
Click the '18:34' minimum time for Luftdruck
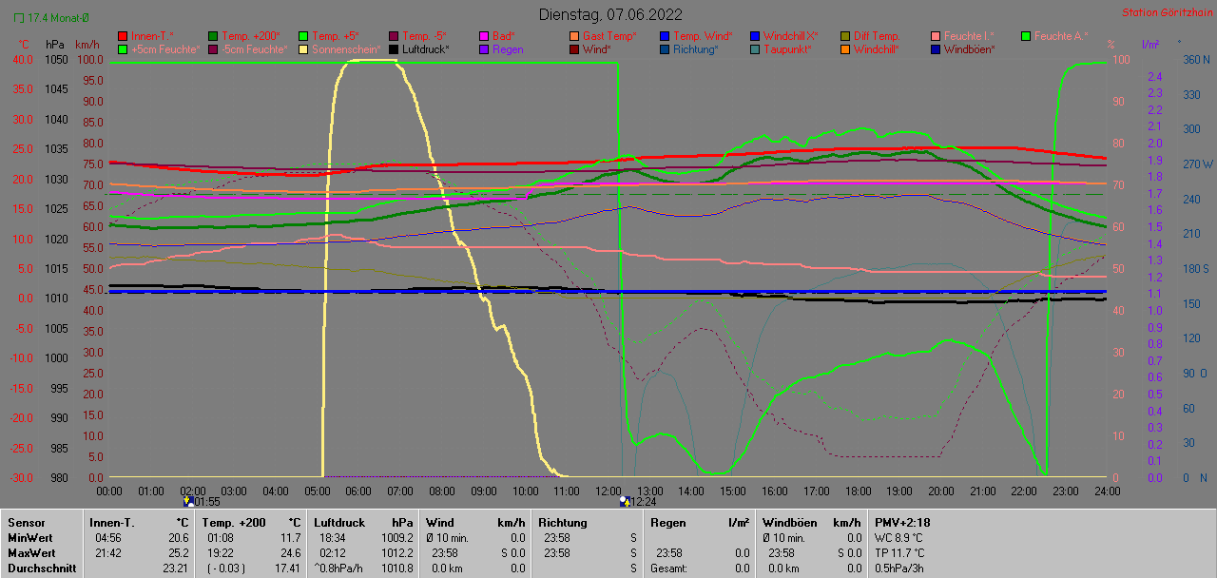pyautogui.click(x=333, y=538)
